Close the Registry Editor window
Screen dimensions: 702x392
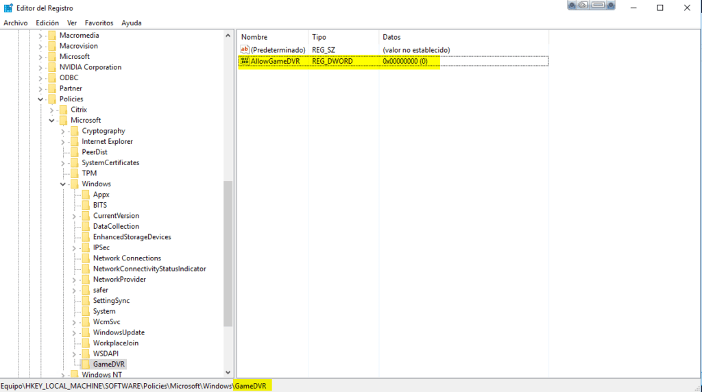687,8
